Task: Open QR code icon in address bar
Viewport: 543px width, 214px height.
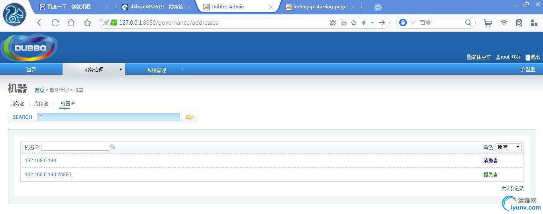Action: click(x=333, y=23)
